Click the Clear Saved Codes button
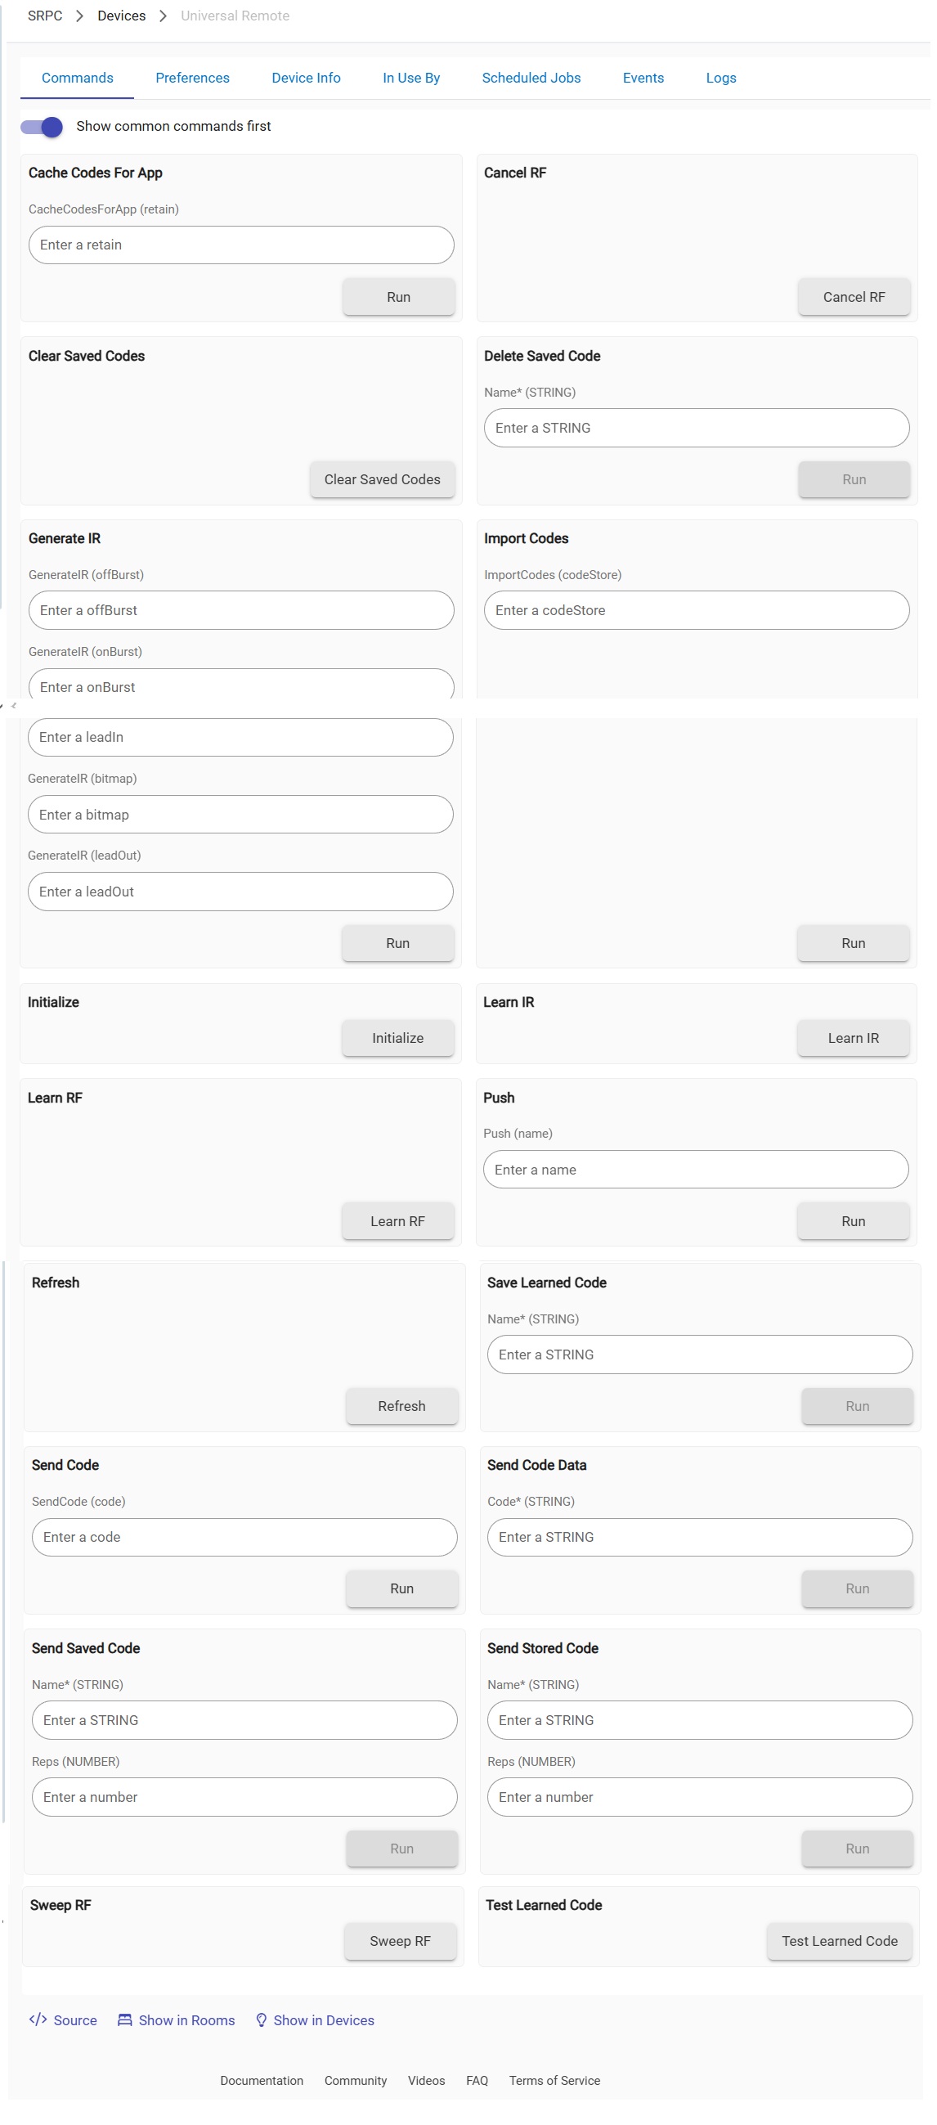This screenshot has width=937, height=2125. click(382, 479)
